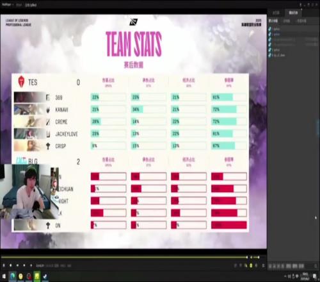320x282 pixels.
Task: Open the Windows Start menu
Action: coord(4,276)
